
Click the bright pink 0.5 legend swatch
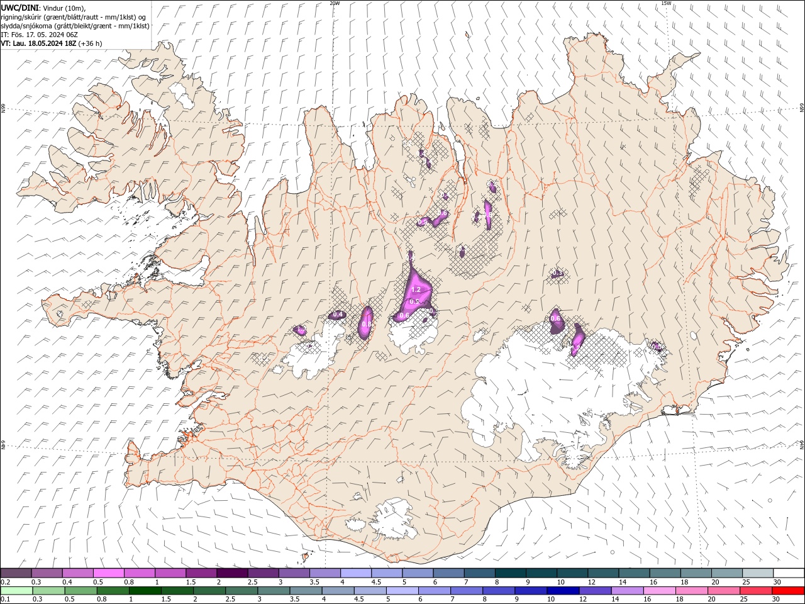[108, 573]
